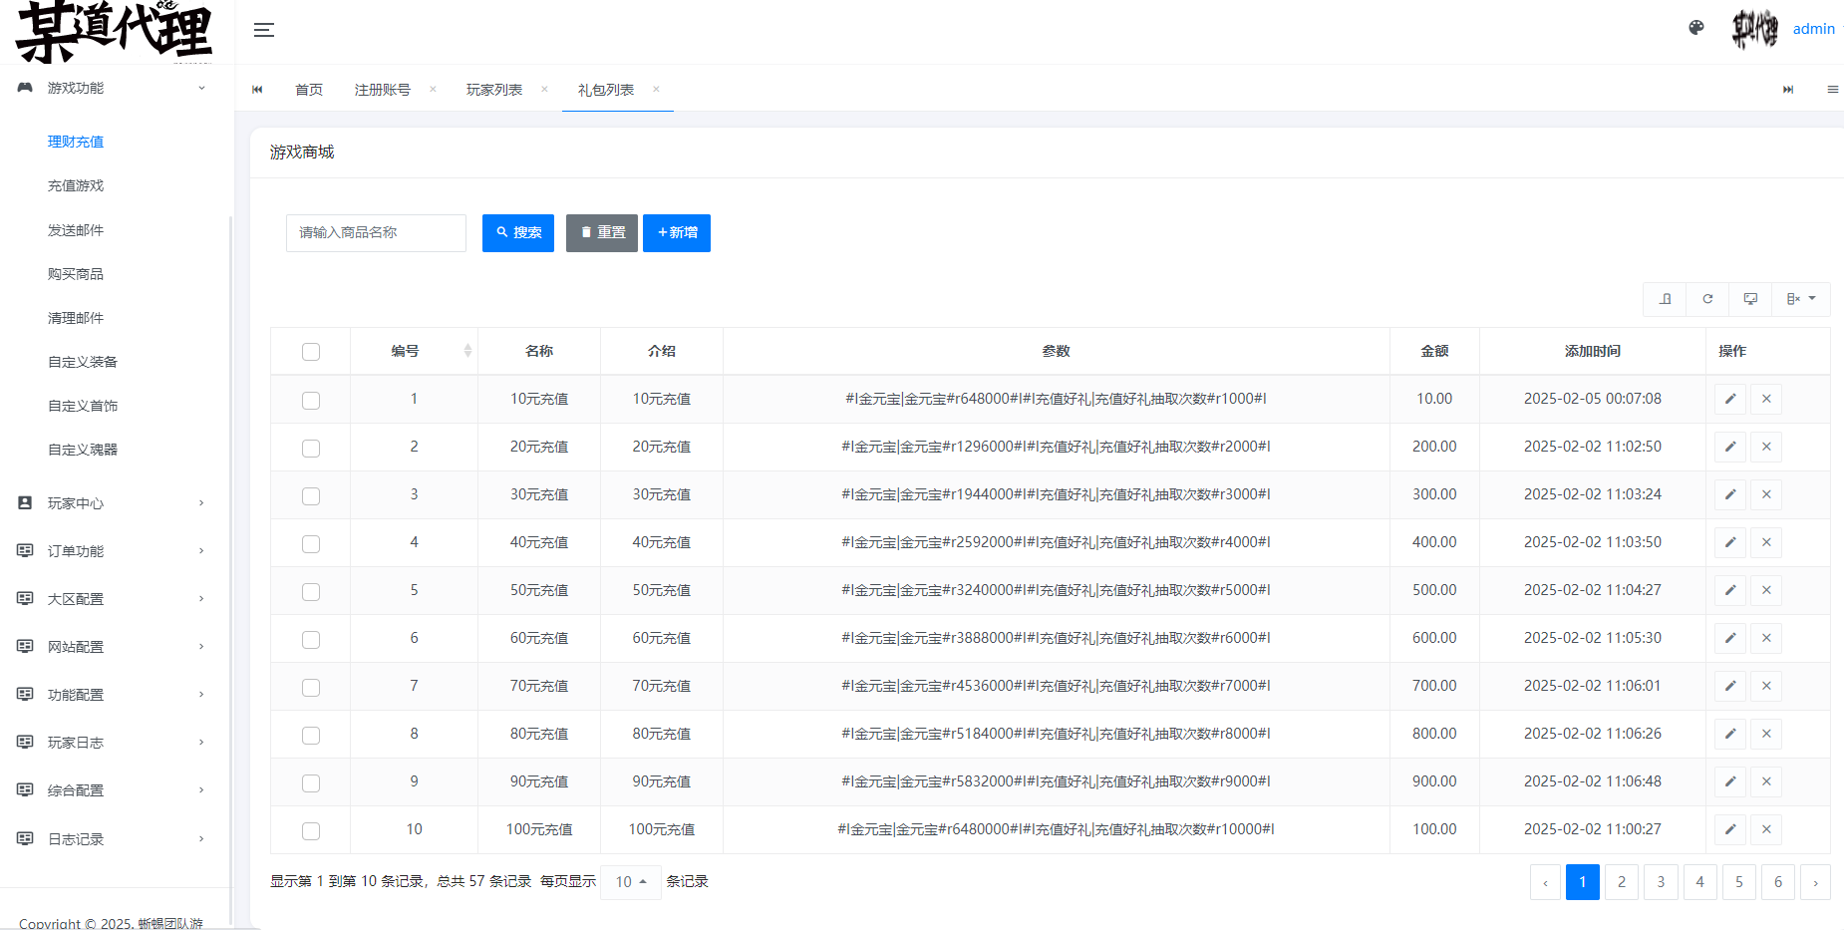This screenshot has width=1844, height=930.
Task: Click the table refresh icon
Action: point(1707,299)
